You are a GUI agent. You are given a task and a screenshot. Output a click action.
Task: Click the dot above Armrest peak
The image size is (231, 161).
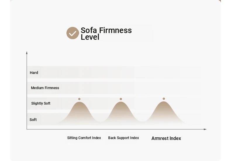click(x=164, y=98)
